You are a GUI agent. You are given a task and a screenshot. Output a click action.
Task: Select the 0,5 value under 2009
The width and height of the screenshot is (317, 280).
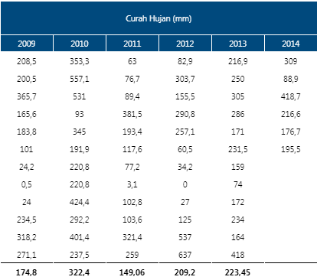(27, 184)
